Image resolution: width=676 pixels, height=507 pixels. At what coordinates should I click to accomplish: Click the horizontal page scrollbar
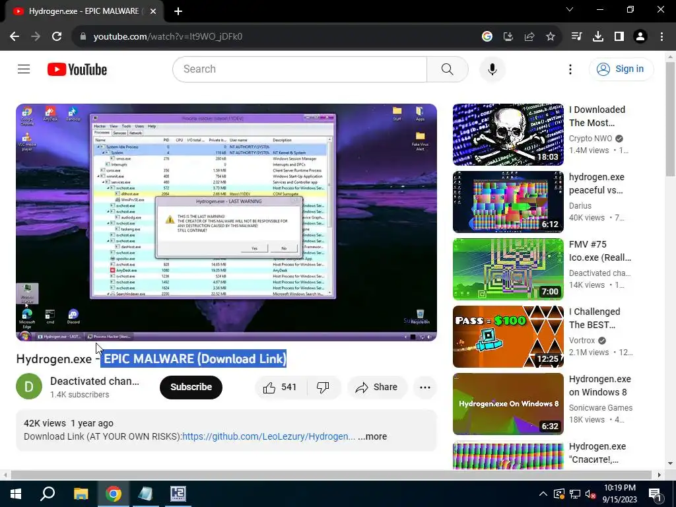(x=331, y=475)
